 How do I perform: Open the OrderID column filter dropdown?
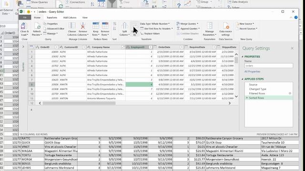pos(57,47)
